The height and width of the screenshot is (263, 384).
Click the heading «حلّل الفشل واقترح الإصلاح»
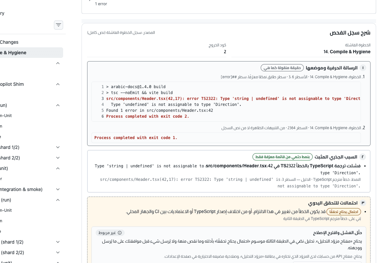[337, 233]
